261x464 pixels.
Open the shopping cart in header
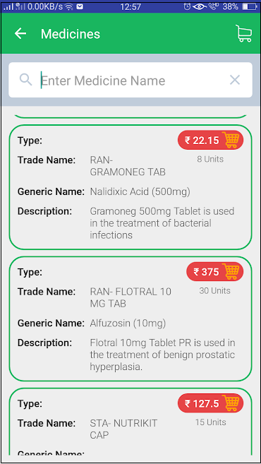pos(243,33)
